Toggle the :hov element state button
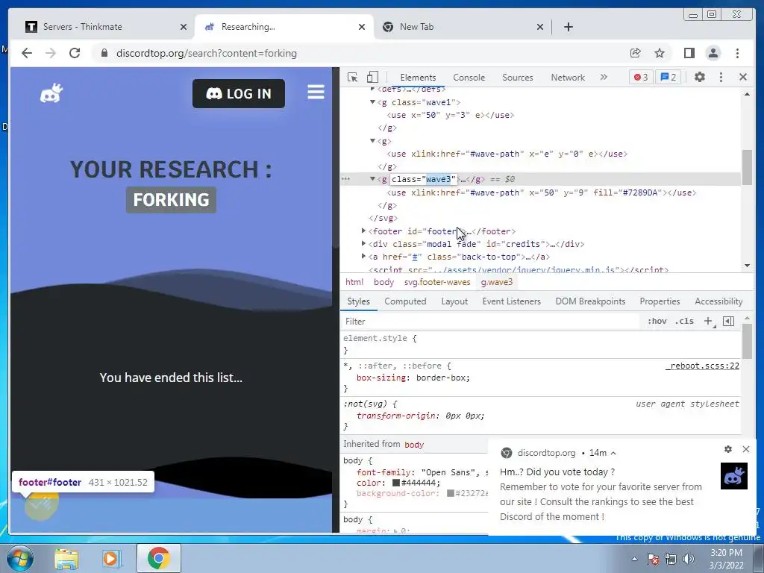 pyautogui.click(x=657, y=321)
